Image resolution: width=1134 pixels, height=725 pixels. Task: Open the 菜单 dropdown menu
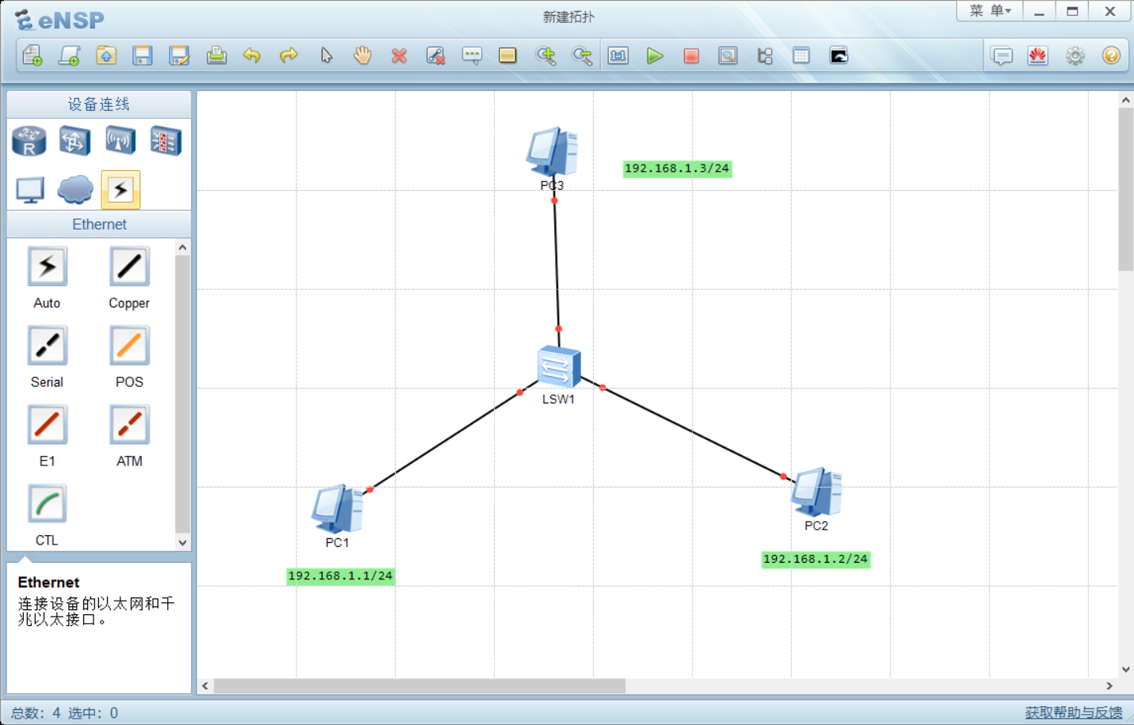(x=991, y=11)
